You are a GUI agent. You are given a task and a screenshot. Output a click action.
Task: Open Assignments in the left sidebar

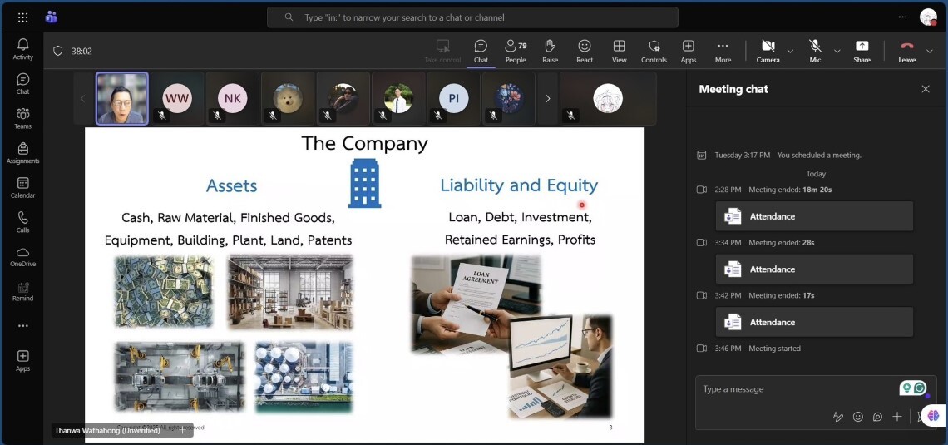pyautogui.click(x=22, y=153)
